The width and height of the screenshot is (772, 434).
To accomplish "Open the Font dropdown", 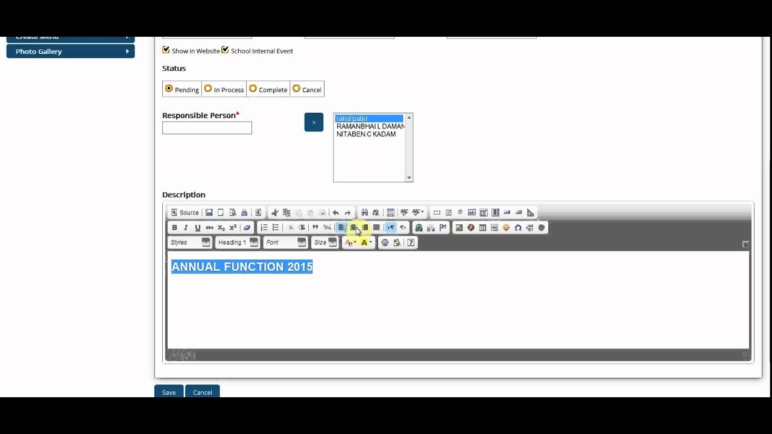I will pos(285,242).
